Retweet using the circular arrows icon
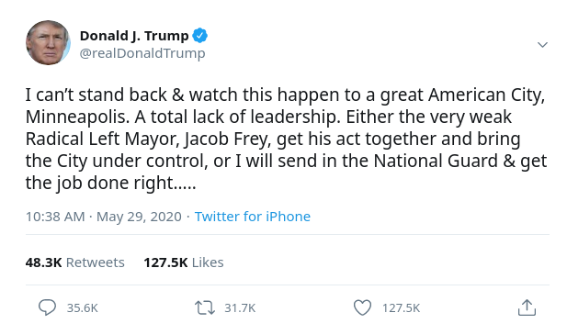The width and height of the screenshot is (567, 335). point(205,308)
